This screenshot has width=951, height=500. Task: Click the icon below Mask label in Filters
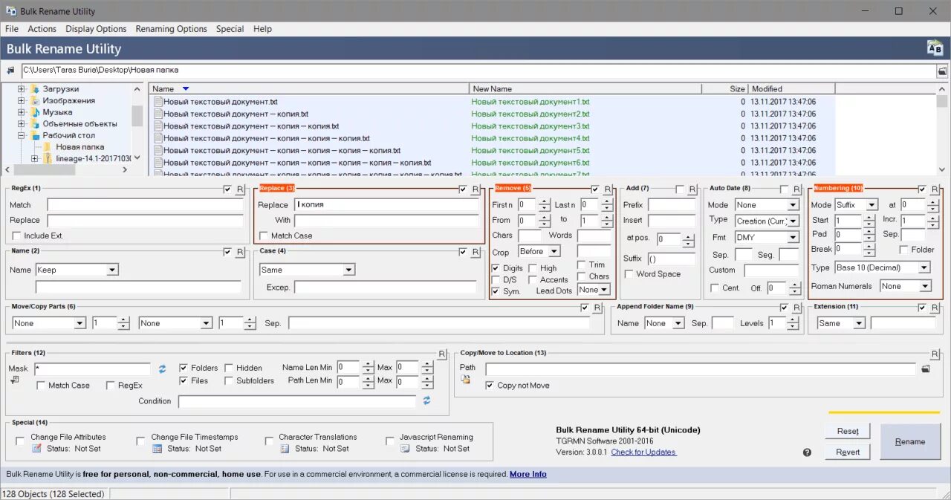(15, 380)
